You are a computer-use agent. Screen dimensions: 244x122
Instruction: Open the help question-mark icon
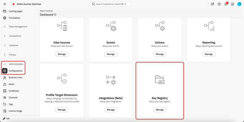[x=219, y=4]
